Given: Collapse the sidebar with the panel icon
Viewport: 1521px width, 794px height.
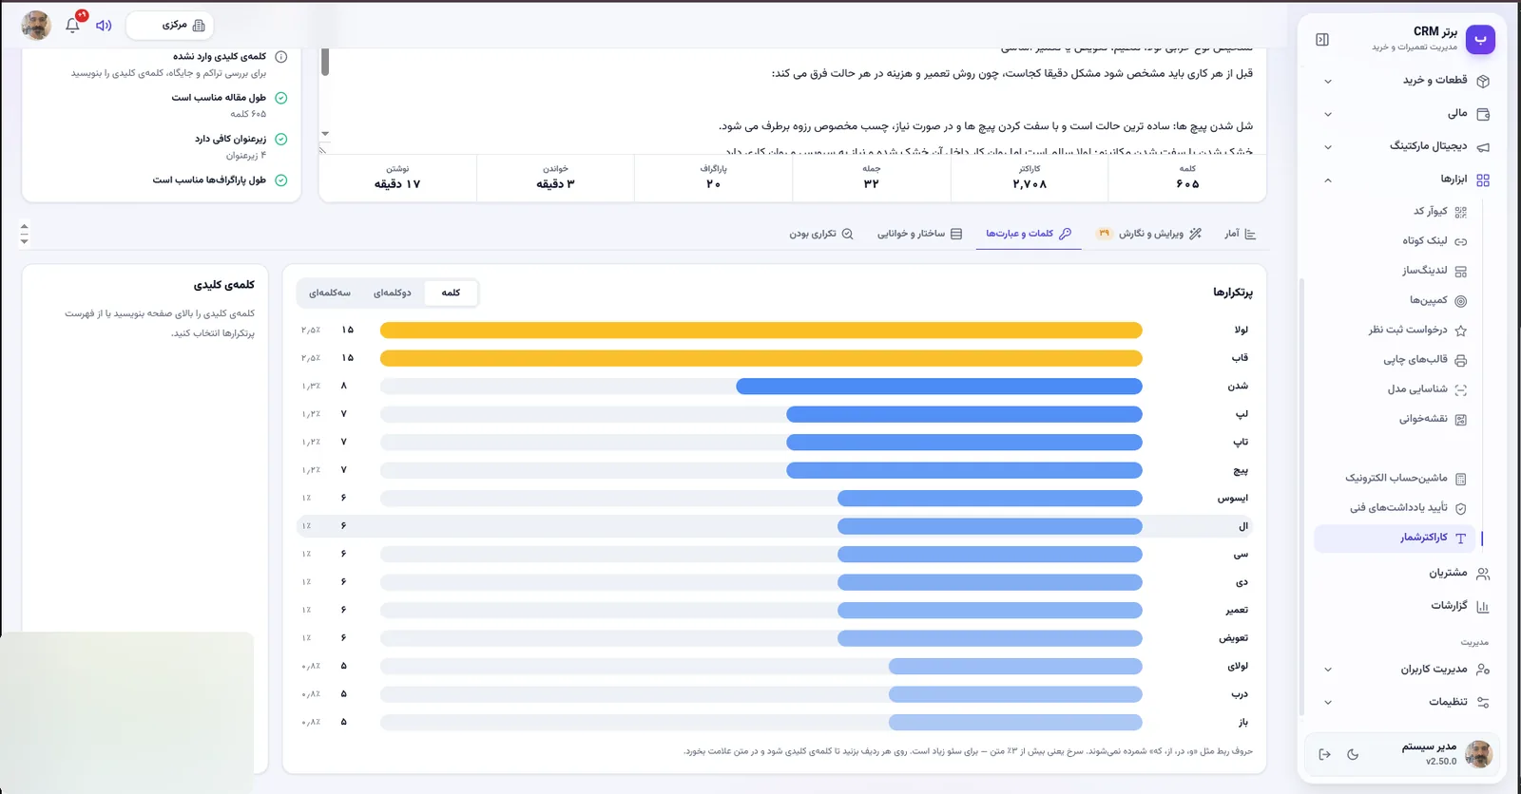Looking at the screenshot, I should click(x=1322, y=39).
